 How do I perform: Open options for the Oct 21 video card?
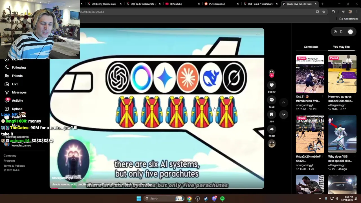[323, 97]
